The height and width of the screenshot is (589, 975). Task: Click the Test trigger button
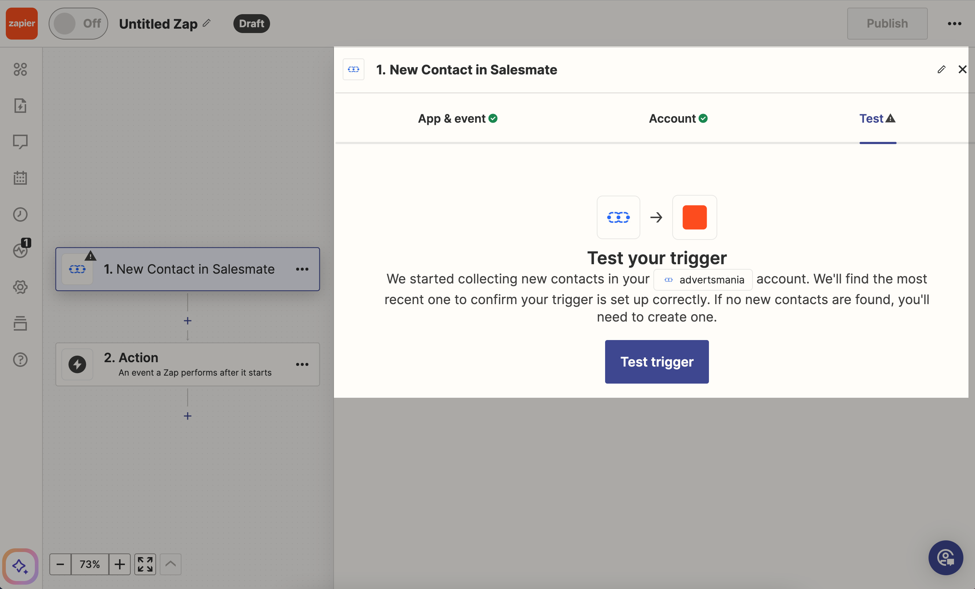[x=657, y=361]
